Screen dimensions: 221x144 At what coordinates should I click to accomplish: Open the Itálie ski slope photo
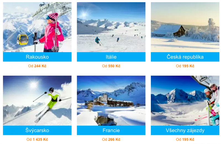[111, 27]
